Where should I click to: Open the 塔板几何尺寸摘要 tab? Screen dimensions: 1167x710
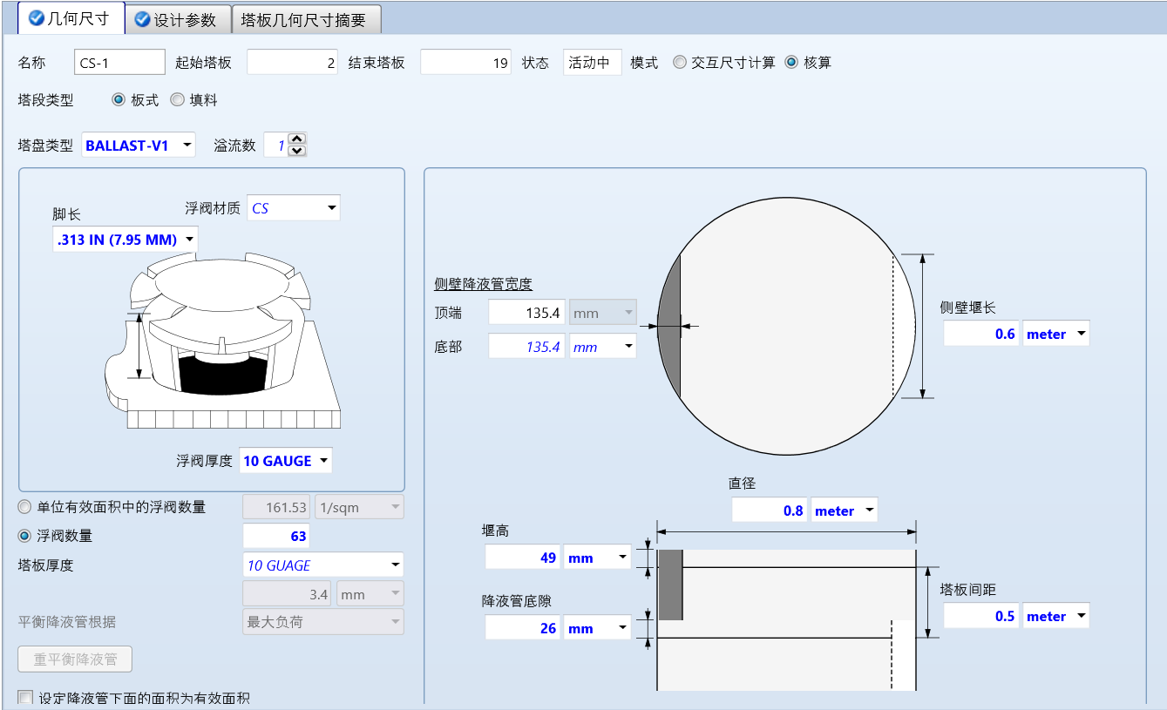coord(307,19)
